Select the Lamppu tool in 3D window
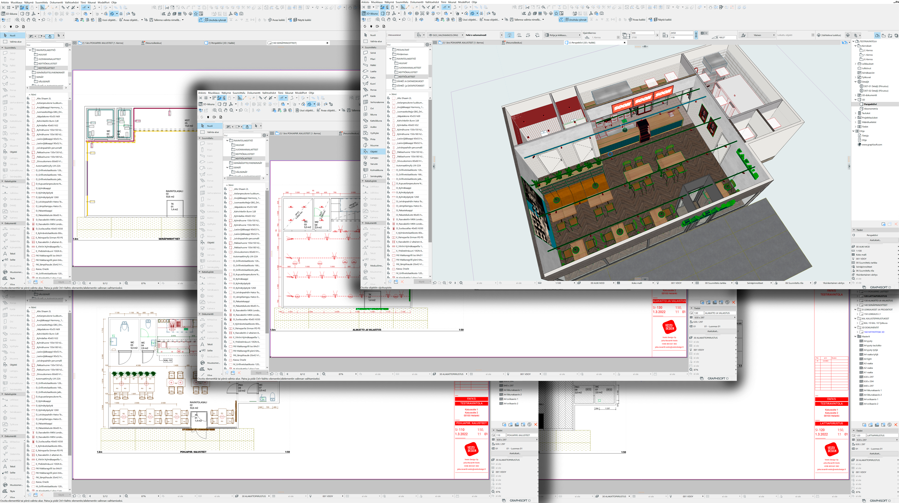Image resolution: width=899 pixels, height=503 pixels. [x=373, y=158]
